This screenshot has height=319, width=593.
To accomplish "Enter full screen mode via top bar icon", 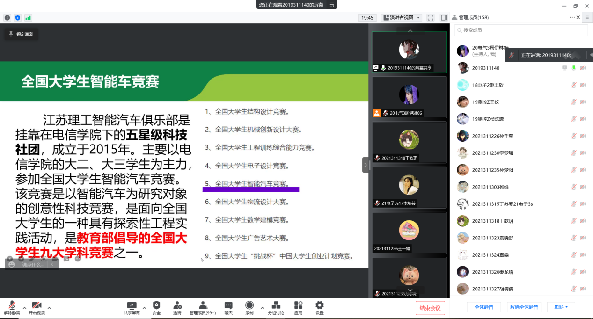I will tap(431, 18).
